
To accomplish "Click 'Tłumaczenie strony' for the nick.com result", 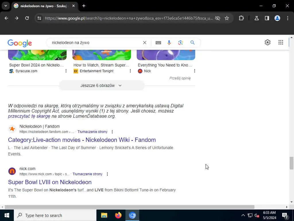I will click(x=88, y=174).
